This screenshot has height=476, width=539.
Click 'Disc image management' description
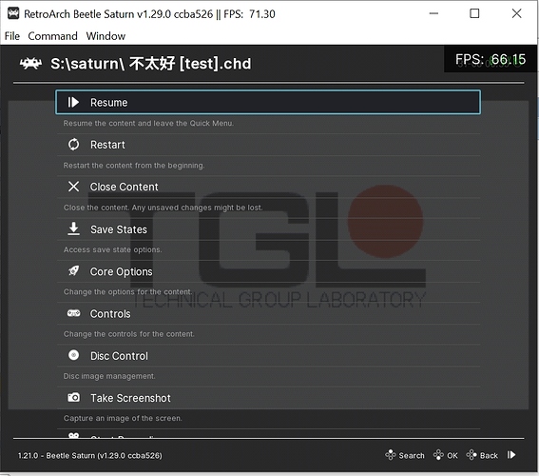coord(109,376)
